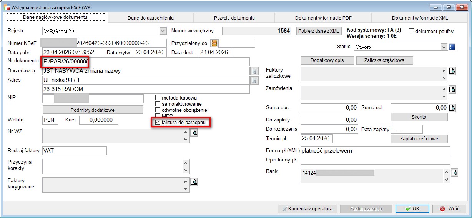This screenshot has height=218, width=472.
Task: Click the city field 26-615 RADOM
Action: 146,90
